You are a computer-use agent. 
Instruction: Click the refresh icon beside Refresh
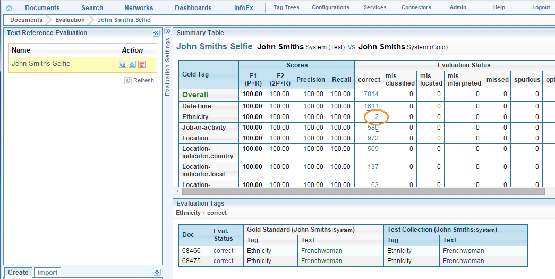coord(128,81)
